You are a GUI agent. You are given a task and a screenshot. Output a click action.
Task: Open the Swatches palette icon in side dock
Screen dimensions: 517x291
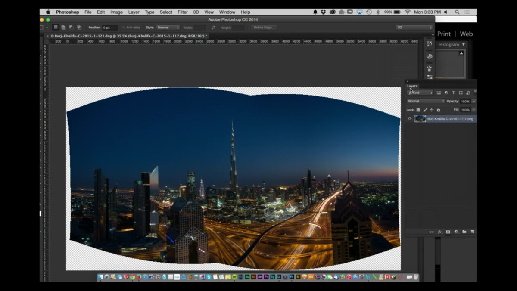click(430, 56)
